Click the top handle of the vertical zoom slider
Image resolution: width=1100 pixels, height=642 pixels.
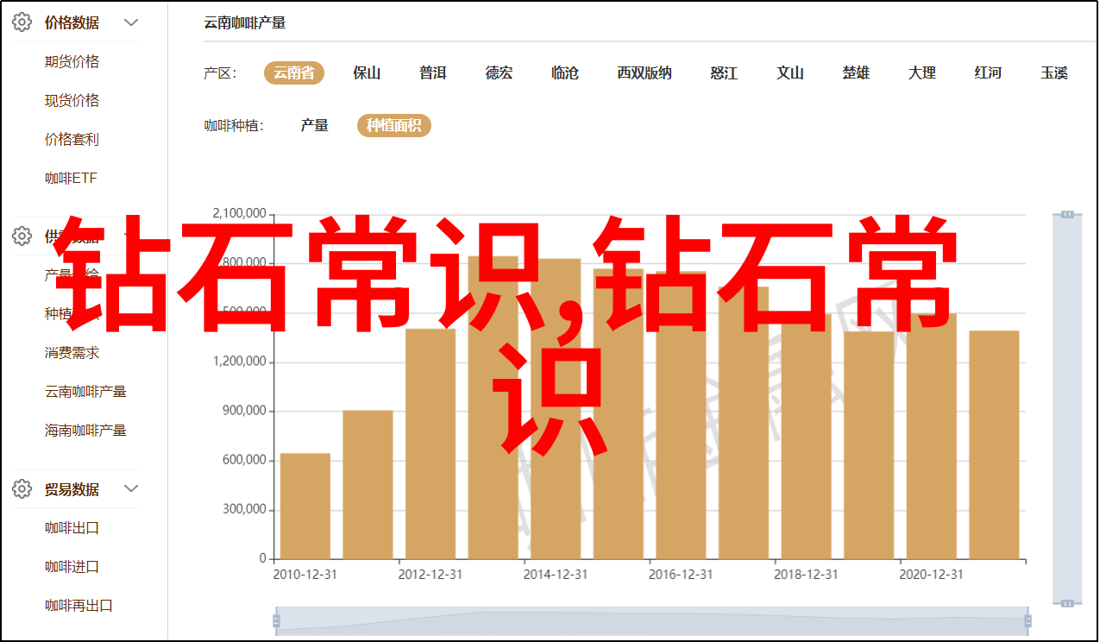pos(1067,214)
